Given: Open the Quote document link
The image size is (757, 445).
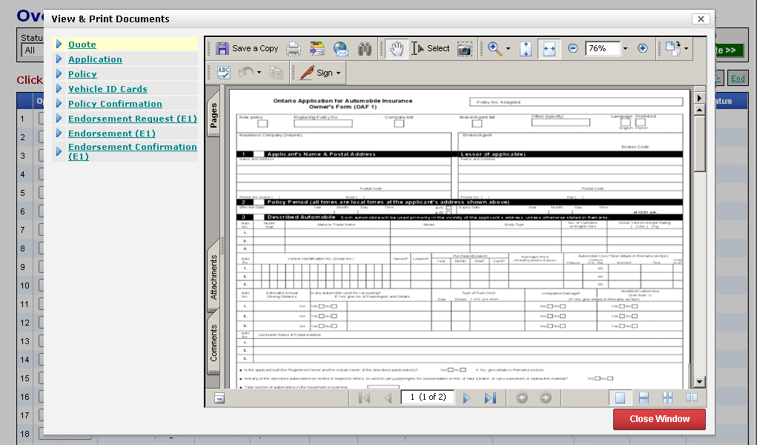Looking at the screenshot, I should [x=82, y=44].
